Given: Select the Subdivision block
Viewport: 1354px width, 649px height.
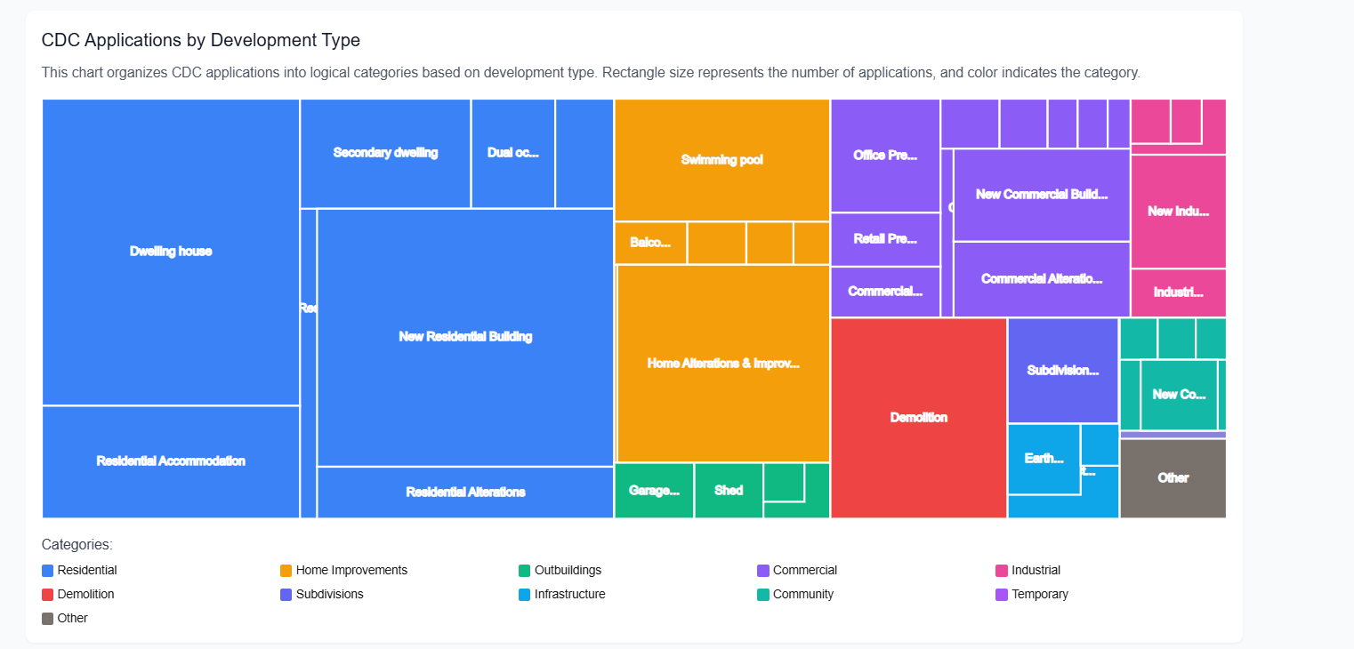Looking at the screenshot, I should (x=1063, y=372).
